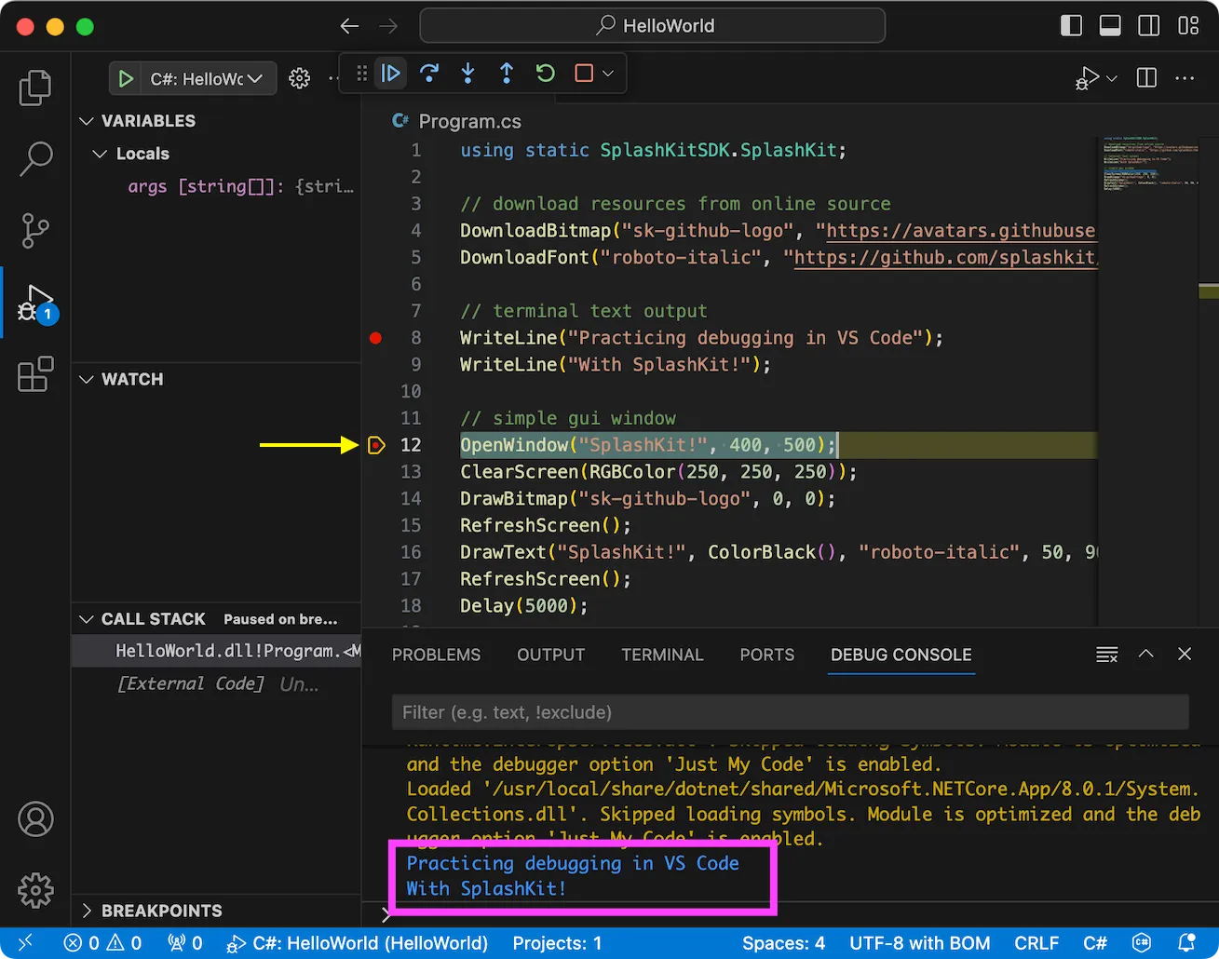1219x959 pixels.
Task: Click the minimap code overview
Action: [1152, 164]
